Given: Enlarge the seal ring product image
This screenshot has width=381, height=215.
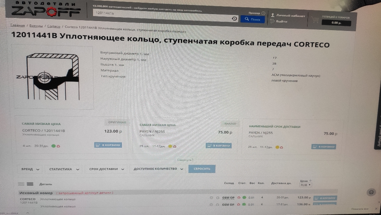Looking at the screenshot, I should coord(53,77).
